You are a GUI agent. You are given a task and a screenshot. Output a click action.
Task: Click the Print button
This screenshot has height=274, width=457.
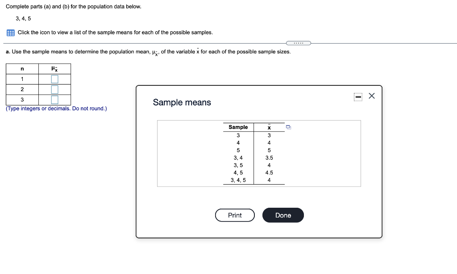click(x=235, y=215)
